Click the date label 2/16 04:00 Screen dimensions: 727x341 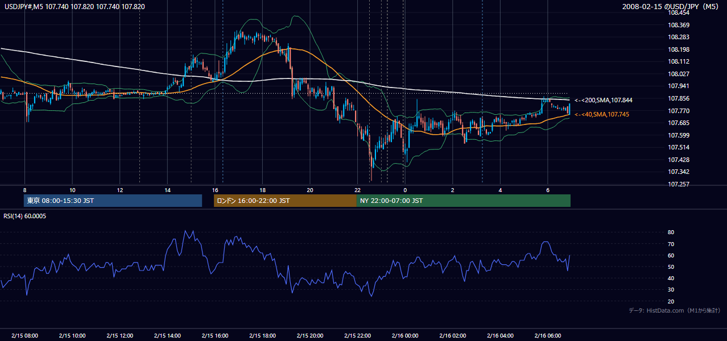point(500,336)
